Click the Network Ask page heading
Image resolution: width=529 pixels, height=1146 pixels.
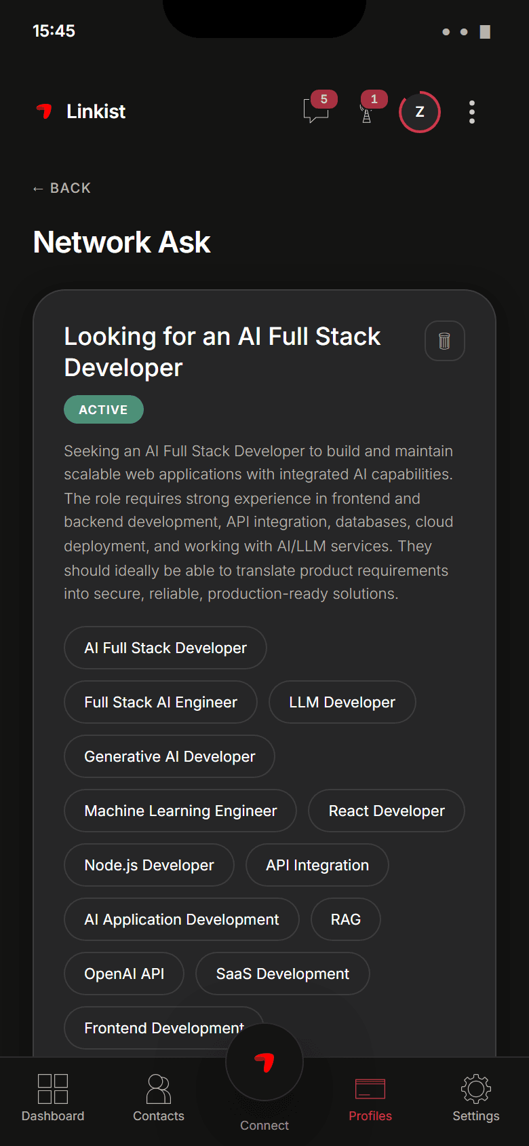coord(122,242)
